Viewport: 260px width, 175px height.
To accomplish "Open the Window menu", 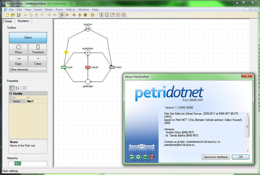I will coord(84,10).
